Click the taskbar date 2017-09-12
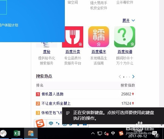The image size is (164, 139). (x=138, y=136)
